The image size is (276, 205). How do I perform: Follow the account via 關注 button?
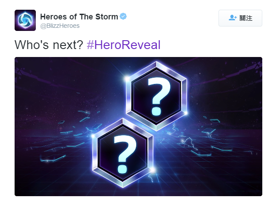coord(240,18)
